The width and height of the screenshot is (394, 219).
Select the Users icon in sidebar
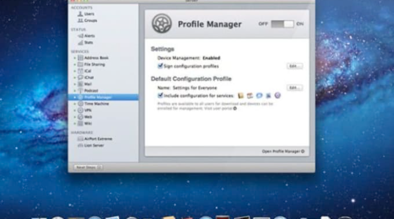coord(80,14)
